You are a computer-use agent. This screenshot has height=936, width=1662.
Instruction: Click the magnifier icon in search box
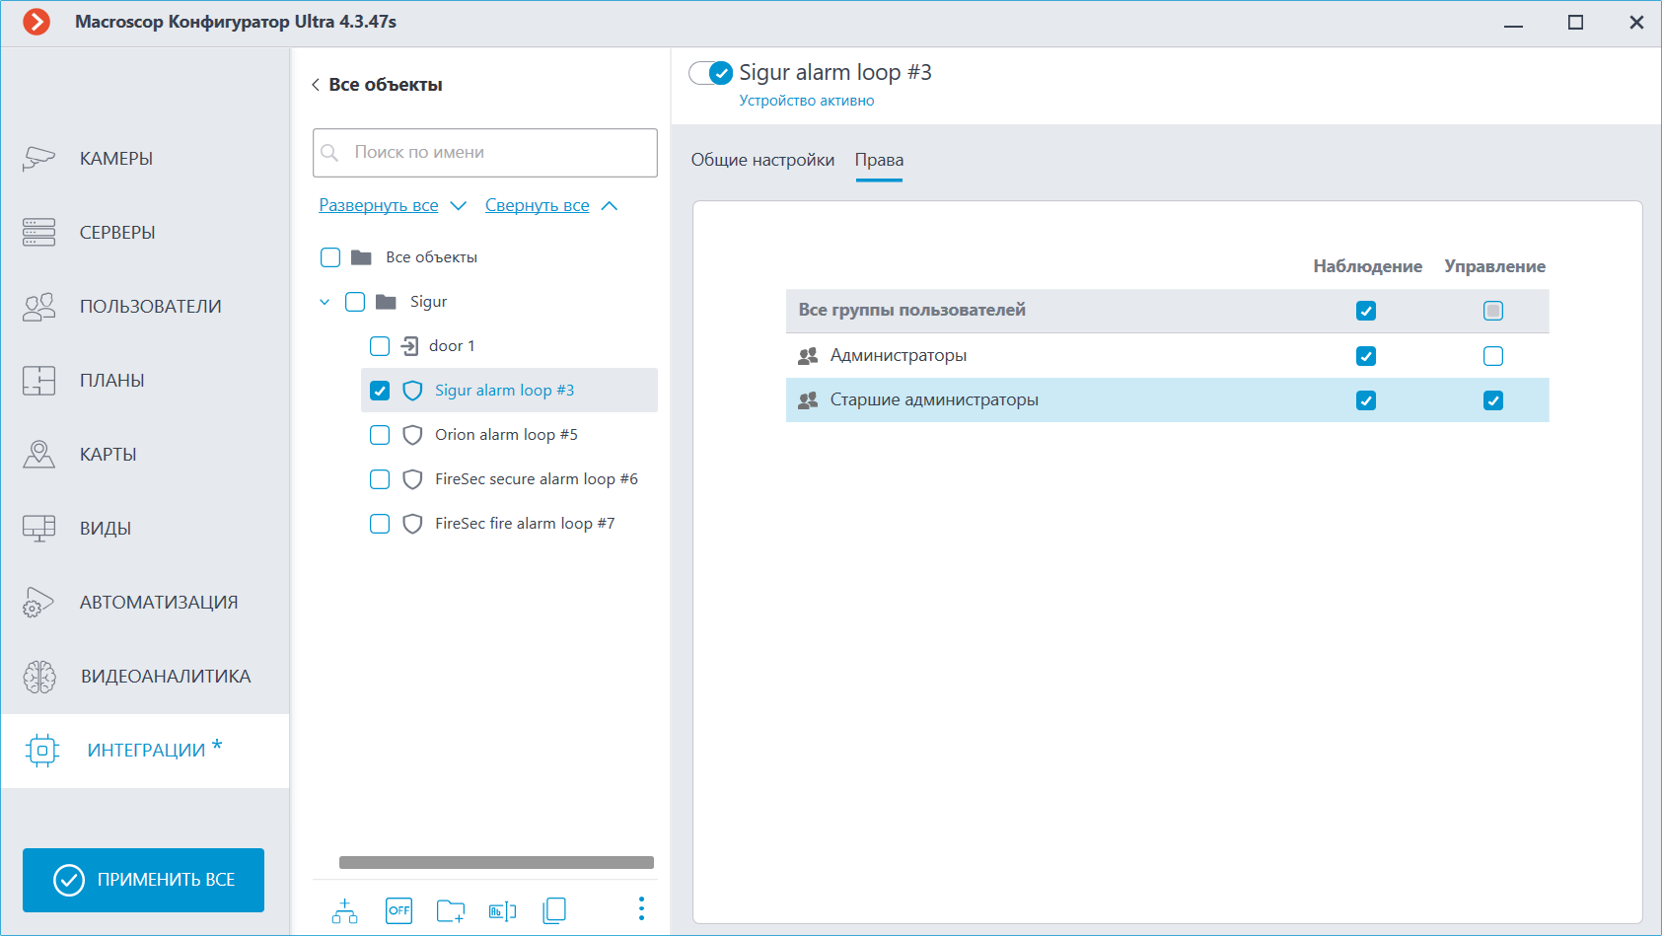pyautogui.click(x=330, y=153)
